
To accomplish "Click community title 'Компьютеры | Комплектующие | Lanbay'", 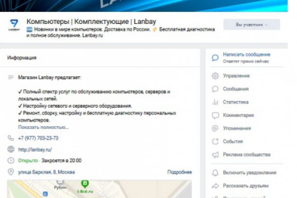I will (91, 21).
